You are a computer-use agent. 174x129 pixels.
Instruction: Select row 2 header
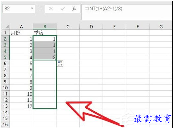pyautogui.click(x=5, y=39)
